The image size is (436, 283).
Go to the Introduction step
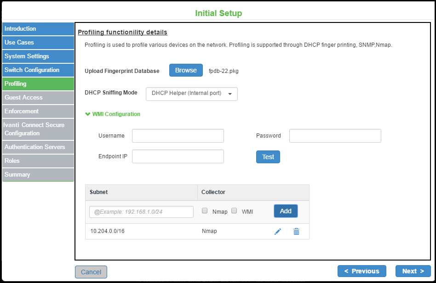click(38, 29)
